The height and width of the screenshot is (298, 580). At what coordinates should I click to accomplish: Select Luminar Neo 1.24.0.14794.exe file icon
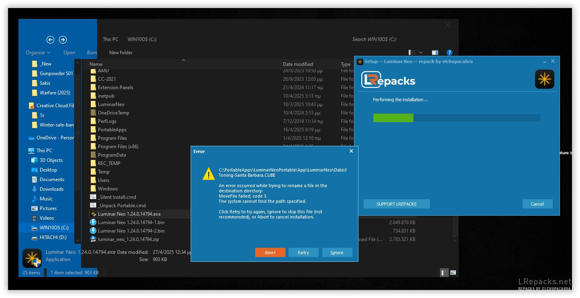(93, 214)
